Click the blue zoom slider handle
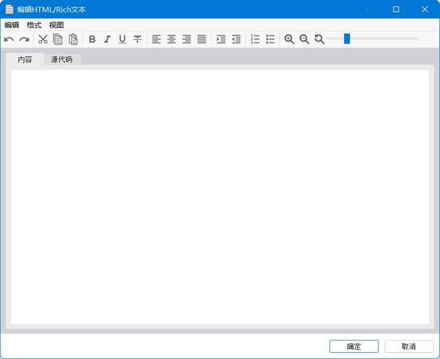The image size is (440, 359). click(x=347, y=39)
